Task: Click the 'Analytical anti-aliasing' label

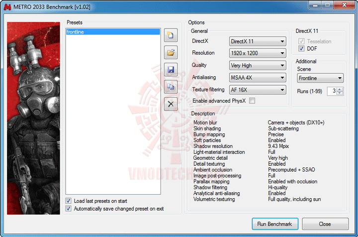Action: (x=217, y=193)
